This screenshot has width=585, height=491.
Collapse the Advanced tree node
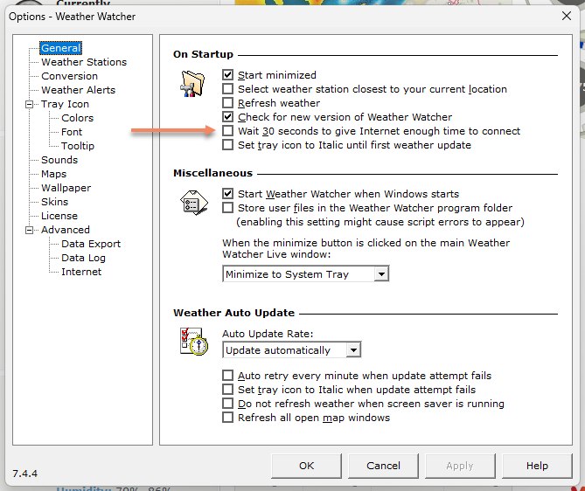point(31,230)
